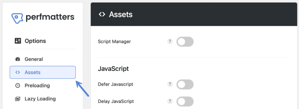Click the Lazy Loading images icon

tap(18, 99)
